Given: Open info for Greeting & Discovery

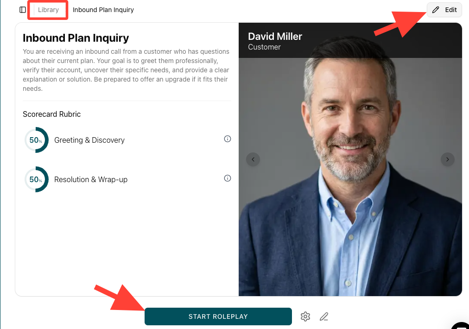Looking at the screenshot, I should pyautogui.click(x=228, y=139).
